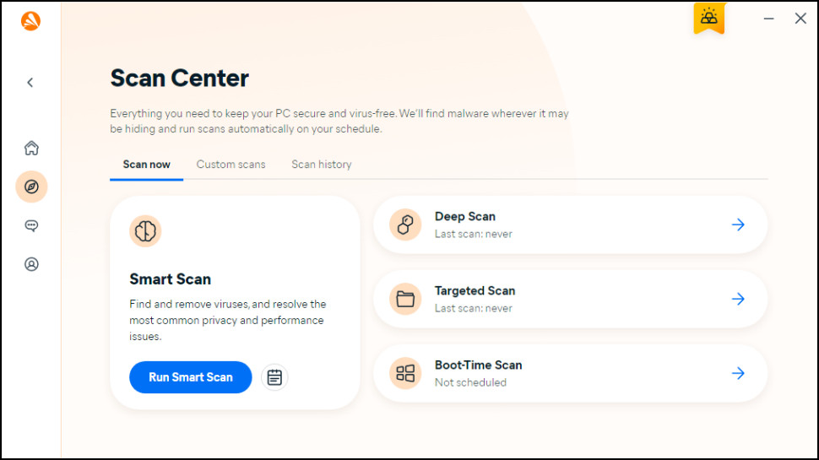Viewport: 819px width, 460px height.
Task: Click the Avast logo icon
Action: [x=30, y=21]
